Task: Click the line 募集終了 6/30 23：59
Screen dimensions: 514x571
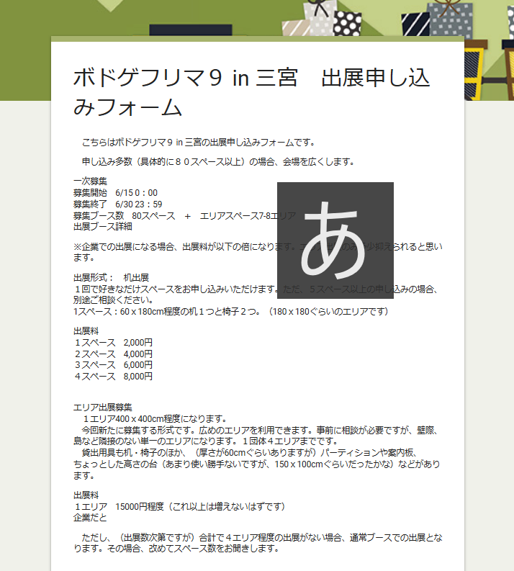Action: tap(117, 204)
